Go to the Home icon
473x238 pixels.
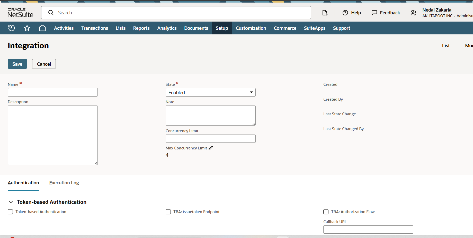click(42, 28)
